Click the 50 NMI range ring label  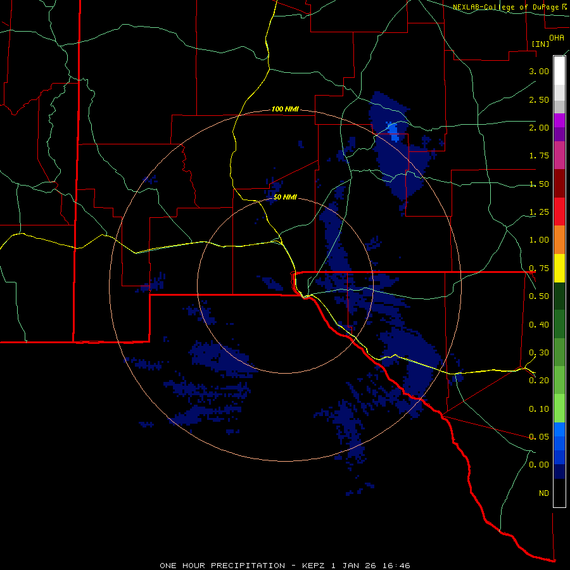tap(285, 197)
